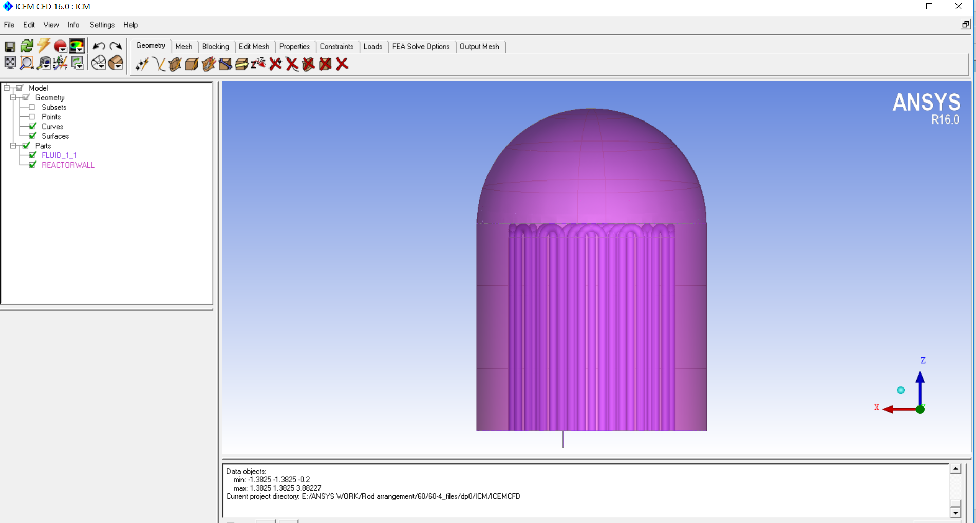This screenshot has width=976, height=523.
Task: Select the Create/Modify Curve tool
Action: point(159,64)
